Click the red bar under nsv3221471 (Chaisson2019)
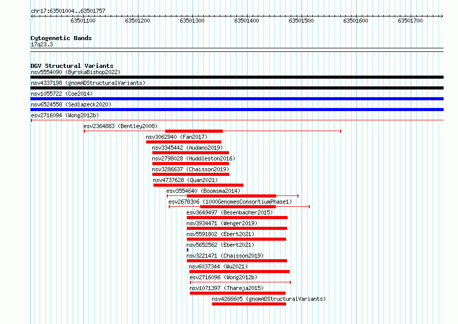This screenshot has height=324, width=458. click(237, 261)
